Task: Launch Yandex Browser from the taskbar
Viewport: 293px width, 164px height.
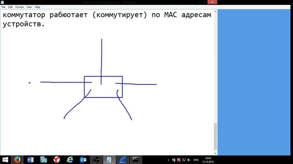Action: [57, 160]
